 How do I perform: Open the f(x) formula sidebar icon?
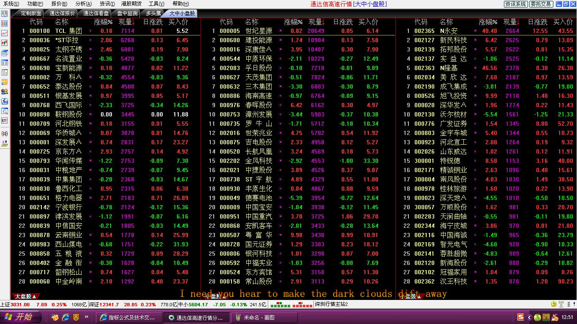point(5,101)
